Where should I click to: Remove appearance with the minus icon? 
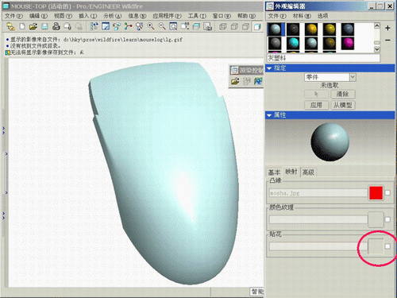click(x=387, y=40)
